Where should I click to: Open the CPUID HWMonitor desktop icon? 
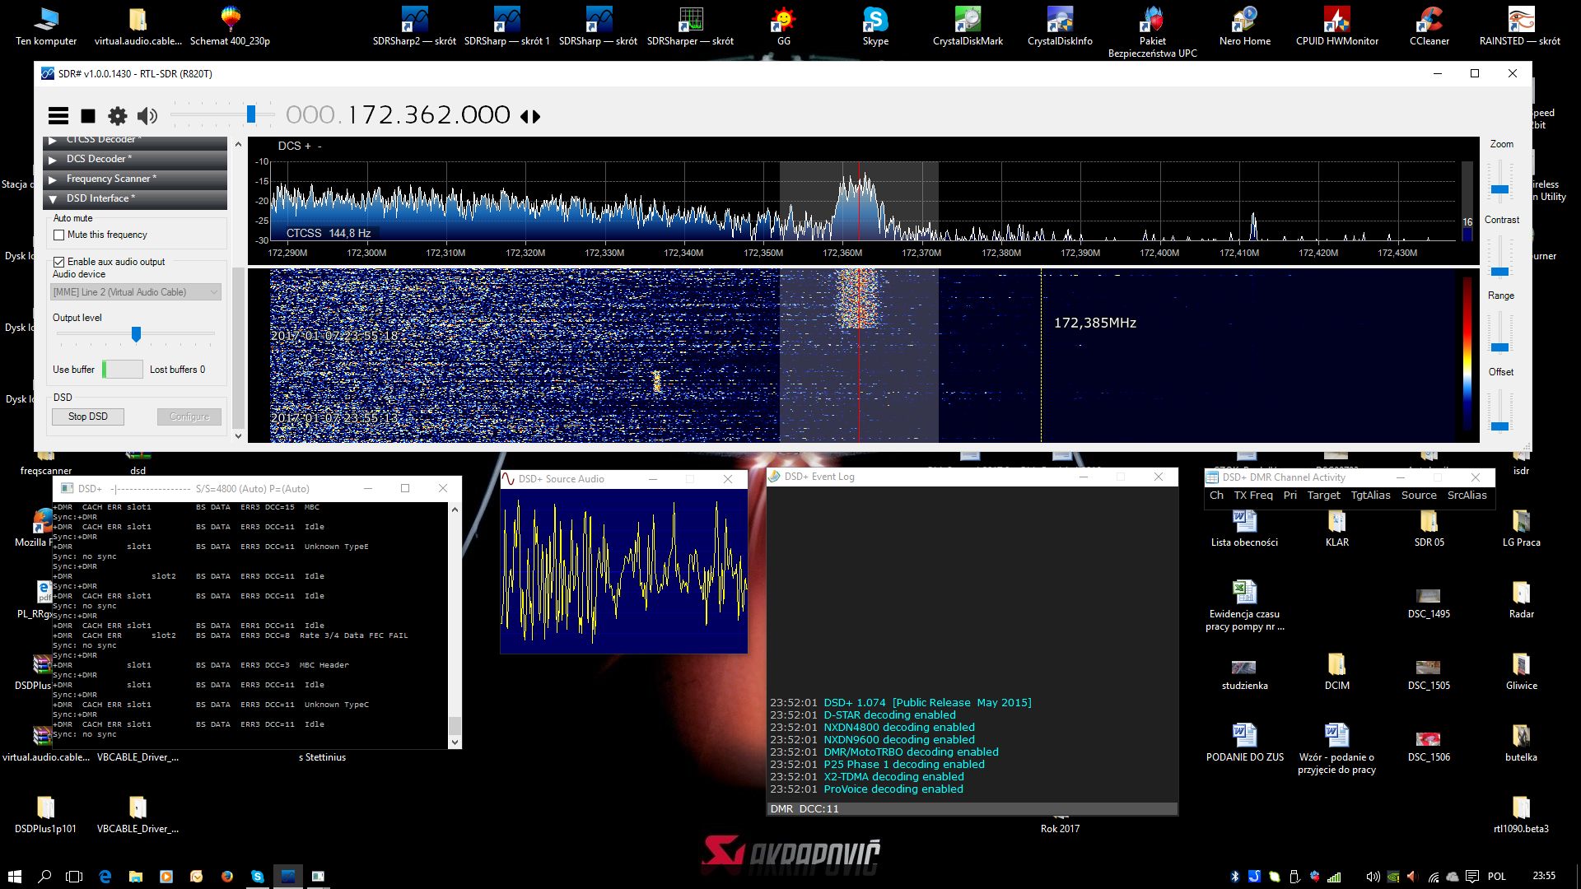tap(1336, 26)
